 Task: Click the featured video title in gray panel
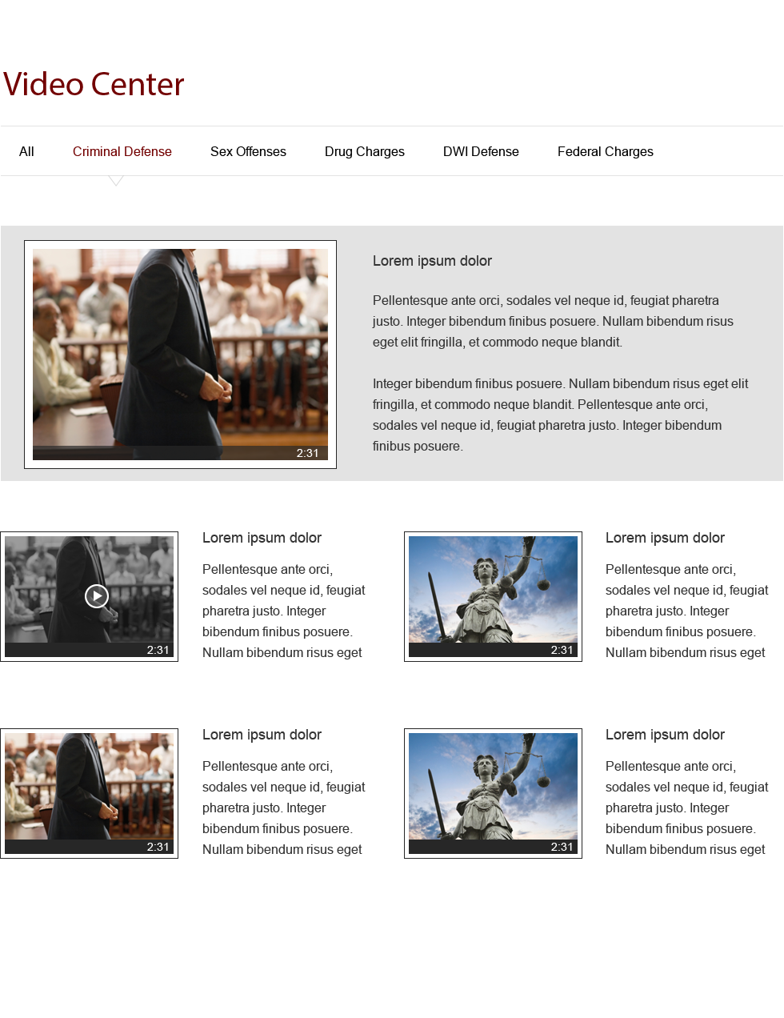point(432,261)
